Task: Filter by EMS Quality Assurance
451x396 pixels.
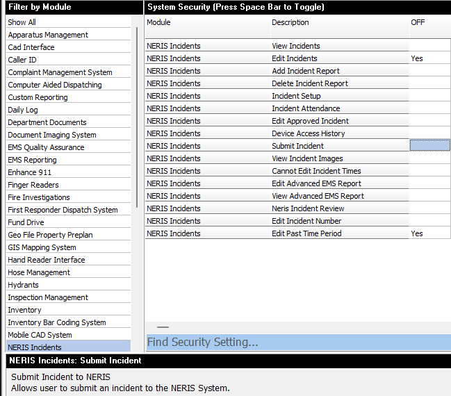Action: pyautogui.click(x=69, y=147)
